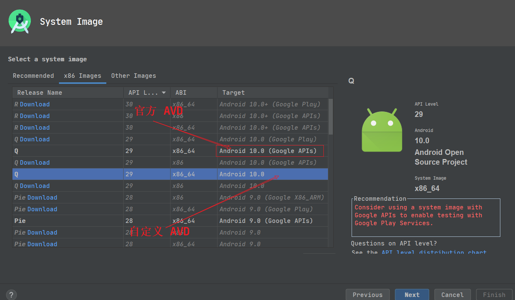Open the Other Images tab
515x300 pixels.
tap(133, 76)
